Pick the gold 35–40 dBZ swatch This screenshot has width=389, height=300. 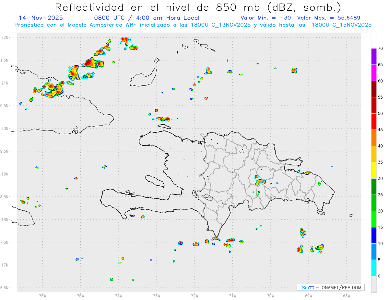click(374, 154)
